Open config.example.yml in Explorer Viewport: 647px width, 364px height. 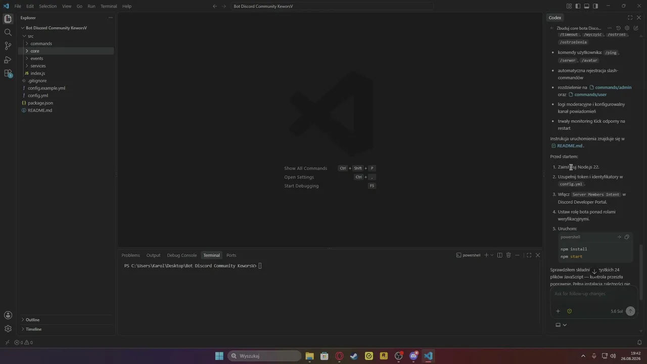pyautogui.click(x=66, y=88)
